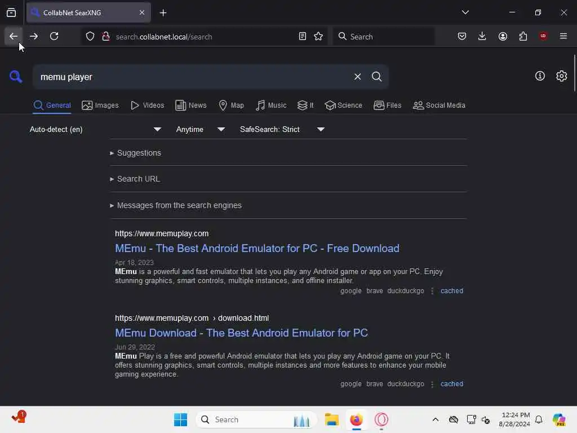The width and height of the screenshot is (577, 433).
Task: Open Opera browser from the taskbar
Action: tap(381, 419)
